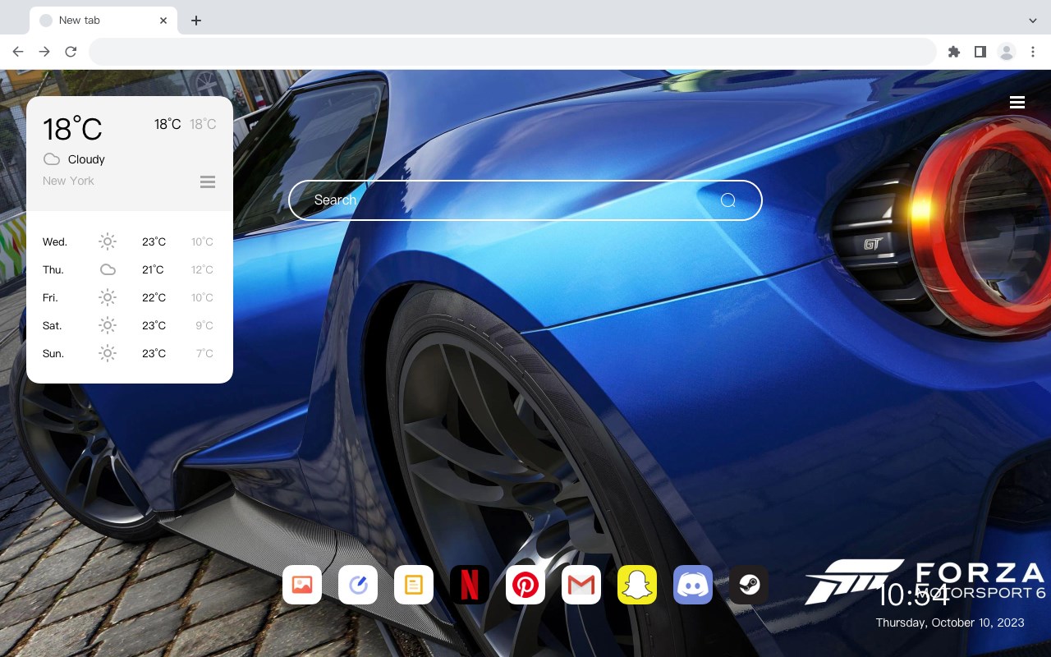Click the Saturday sunny forecast icon
Viewport: 1051px width, 657px height.
click(108, 325)
